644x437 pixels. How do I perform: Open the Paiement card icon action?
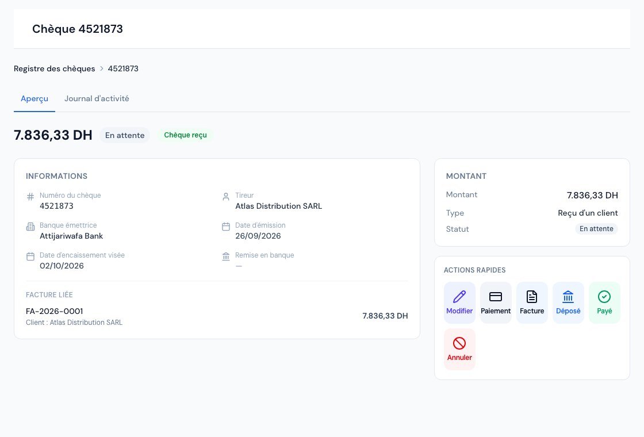coord(496,297)
